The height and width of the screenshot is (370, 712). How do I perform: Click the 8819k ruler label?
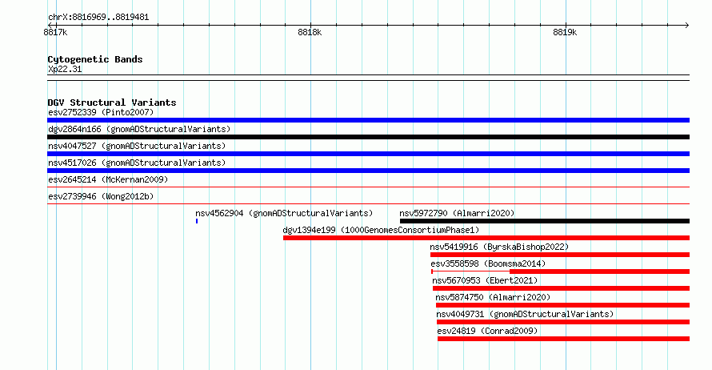[x=565, y=32]
